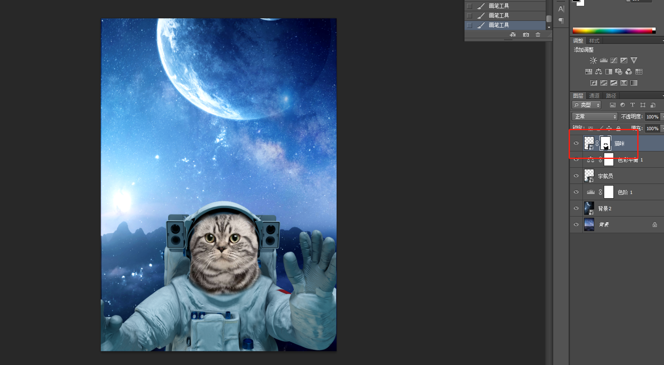This screenshot has width=664, height=365.
Task: Create a new snapshot with camera icon
Action: pyautogui.click(x=526, y=35)
